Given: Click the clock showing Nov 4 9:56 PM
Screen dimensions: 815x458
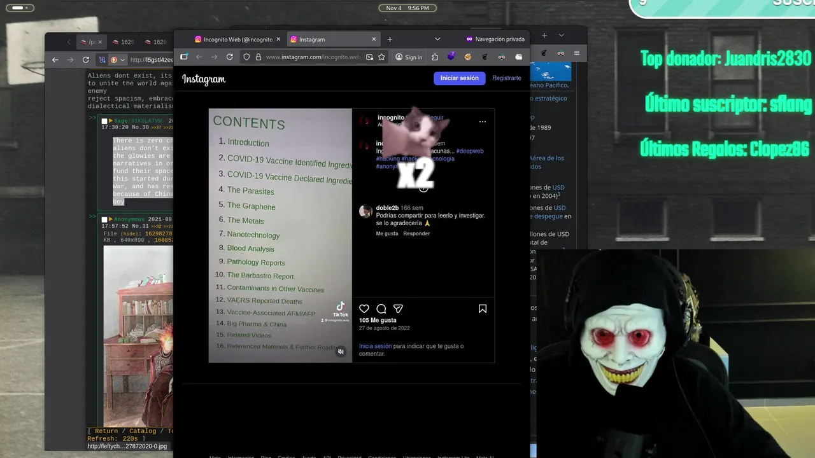Looking at the screenshot, I should (x=407, y=8).
